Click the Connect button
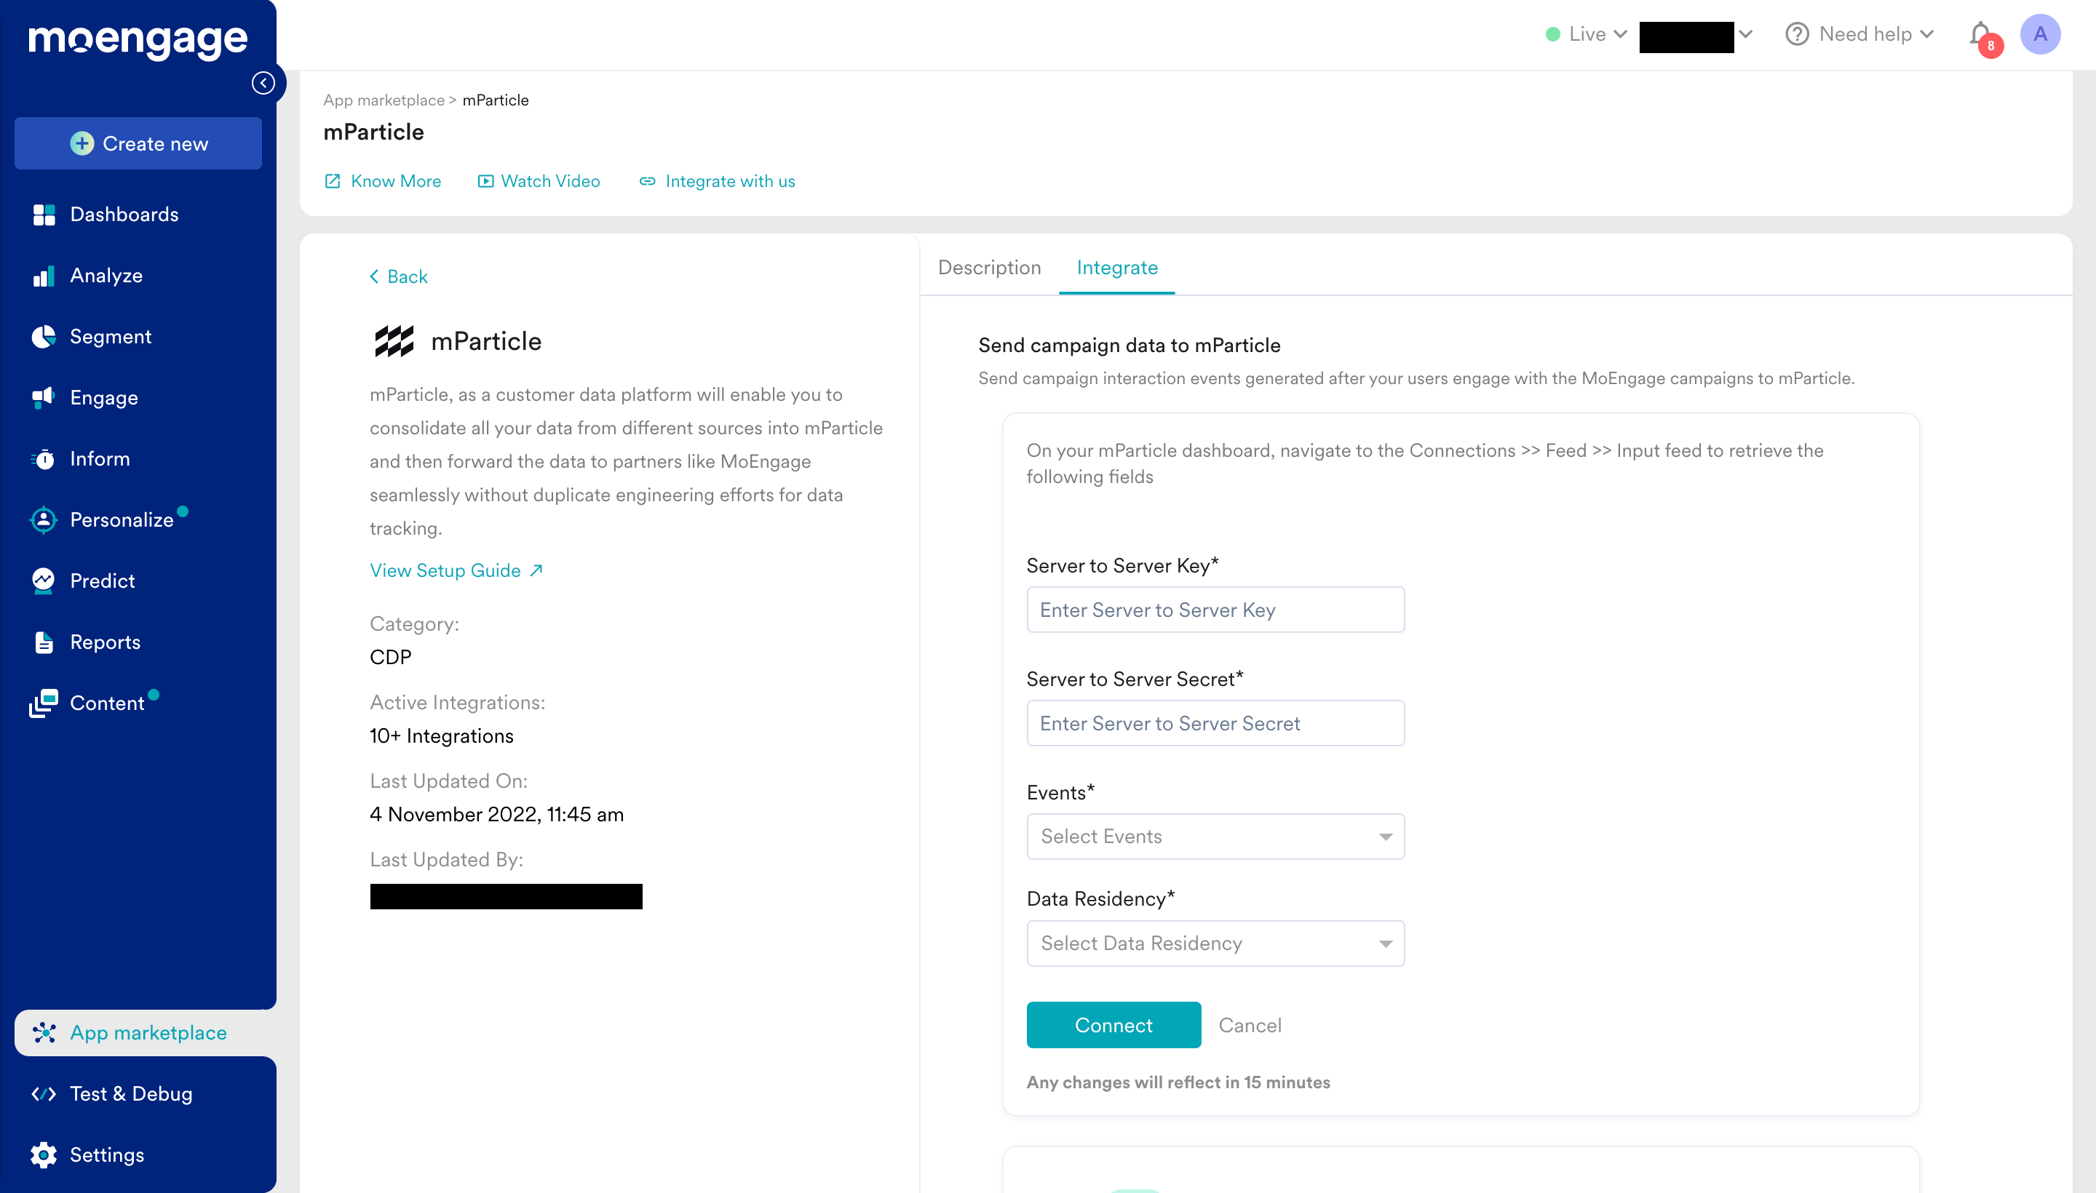This screenshot has width=2096, height=1193. (1113, 1025)
